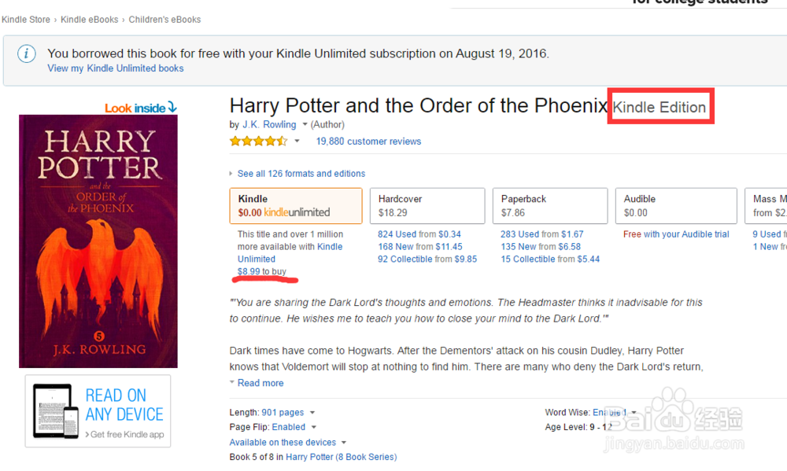
Task: Go to Kindle eBooks breadcrumb
Action: (x=90, y=20)
